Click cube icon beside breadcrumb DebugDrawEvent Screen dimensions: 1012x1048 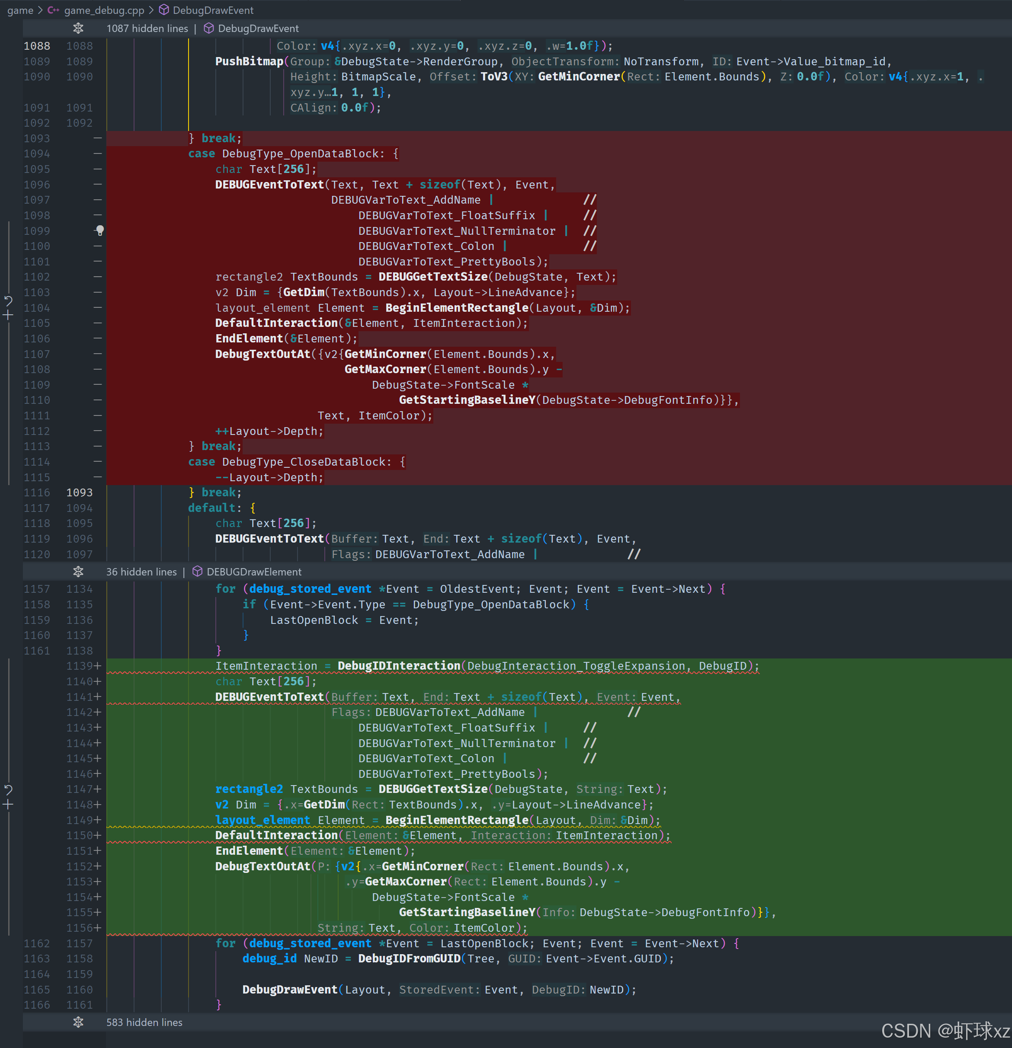point(164,10)
